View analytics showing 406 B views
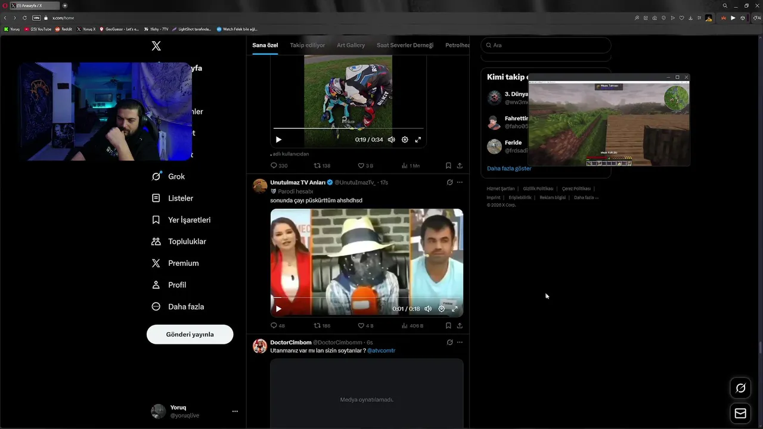The image size is (763, 429). 412,325
